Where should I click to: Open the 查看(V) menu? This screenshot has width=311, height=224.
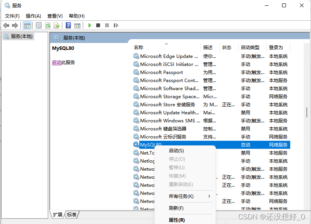click(x=55, y=16)
